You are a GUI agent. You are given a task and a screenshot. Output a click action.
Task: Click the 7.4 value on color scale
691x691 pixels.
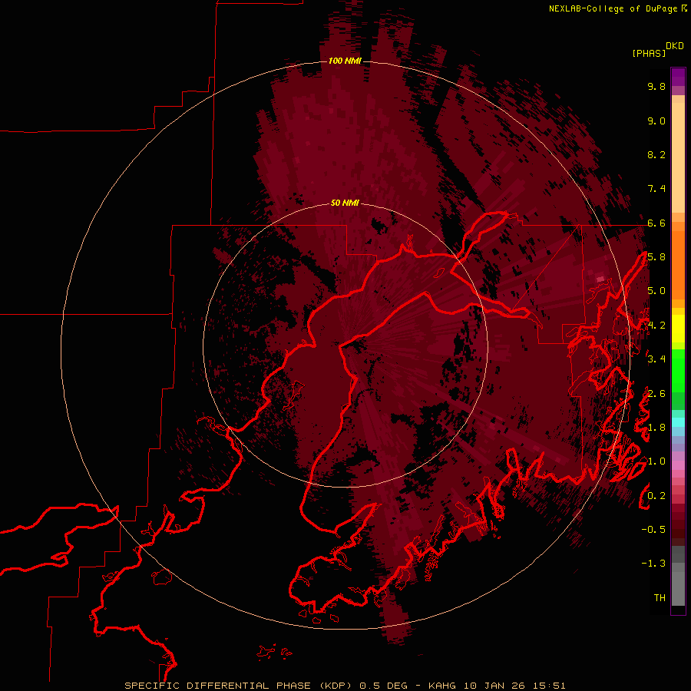click(x=656, y=189)
